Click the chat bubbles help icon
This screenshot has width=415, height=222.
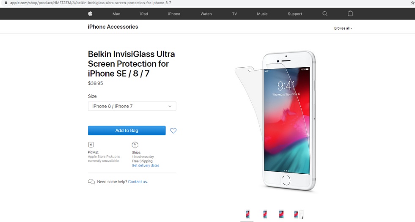(91, 181)
